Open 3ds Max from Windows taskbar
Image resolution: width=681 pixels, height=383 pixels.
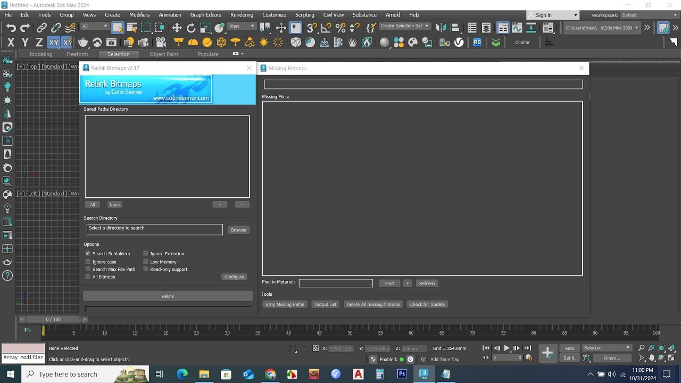coord(424,374)
